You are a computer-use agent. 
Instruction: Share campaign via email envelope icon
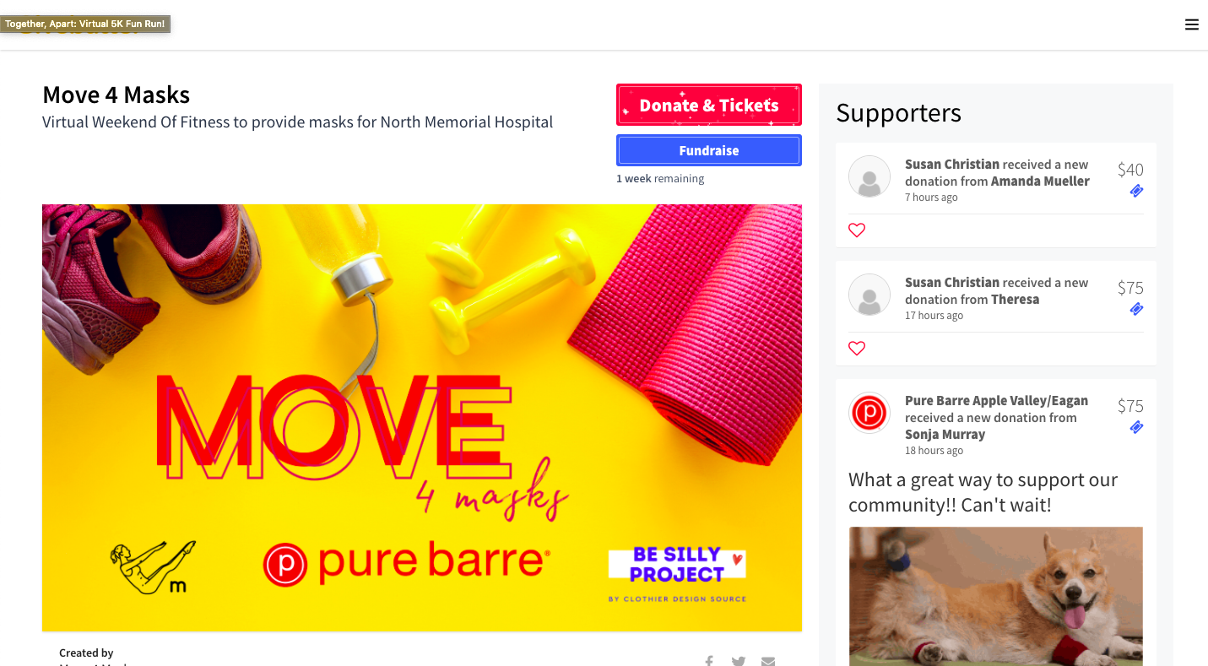tap(768, 661)
